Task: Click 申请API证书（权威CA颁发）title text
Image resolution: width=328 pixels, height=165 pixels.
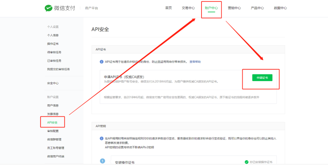Action: (x=124, y=77)
